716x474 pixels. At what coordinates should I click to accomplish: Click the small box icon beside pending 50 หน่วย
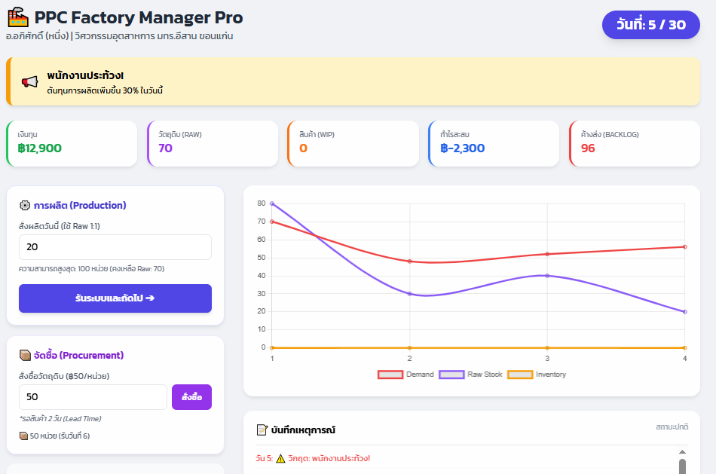(23, 436)
